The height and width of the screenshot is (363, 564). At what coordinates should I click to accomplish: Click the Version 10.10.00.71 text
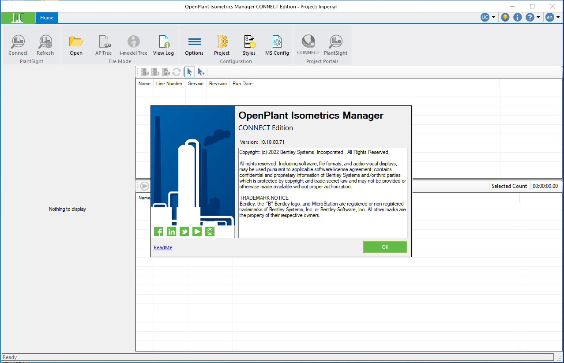(262, 142)
